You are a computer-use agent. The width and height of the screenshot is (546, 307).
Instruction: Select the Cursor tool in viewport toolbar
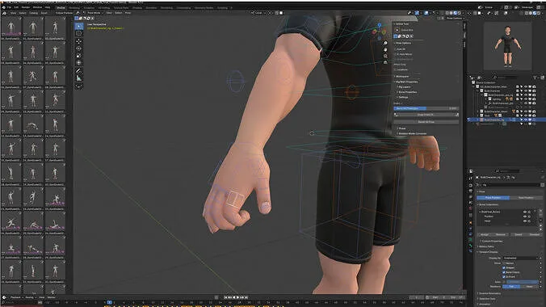pos(79,33)
